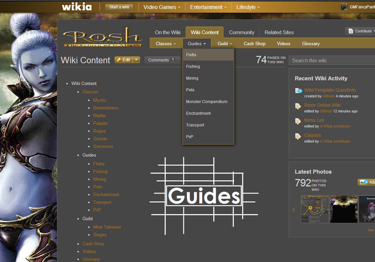
Task: Open the Blader class link
Action: coord(99,115)
